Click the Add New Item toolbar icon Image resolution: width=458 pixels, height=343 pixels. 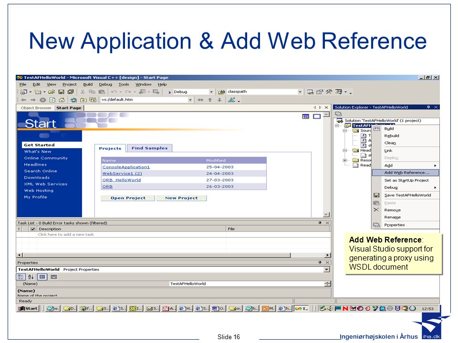[38, 92]
